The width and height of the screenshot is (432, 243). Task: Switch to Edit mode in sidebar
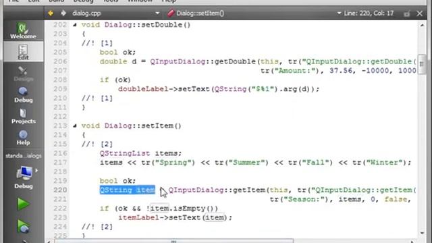coord(23,52)
